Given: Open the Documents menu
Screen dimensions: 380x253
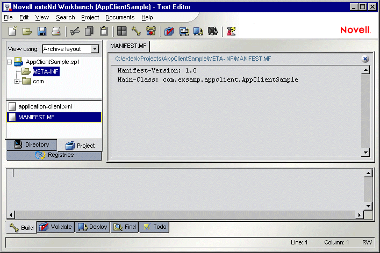Looking at the screenshot, I should pyautogui.click(x=120, y=17).
